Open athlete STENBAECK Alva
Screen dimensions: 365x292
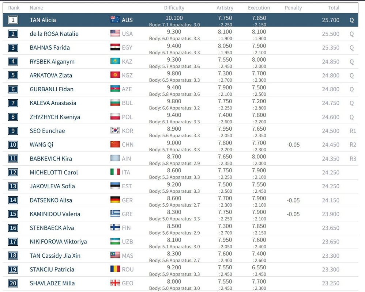52,228
